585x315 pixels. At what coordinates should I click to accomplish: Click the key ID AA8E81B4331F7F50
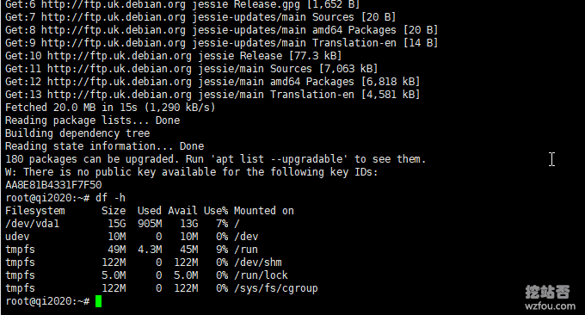click(x=53, y=185)
